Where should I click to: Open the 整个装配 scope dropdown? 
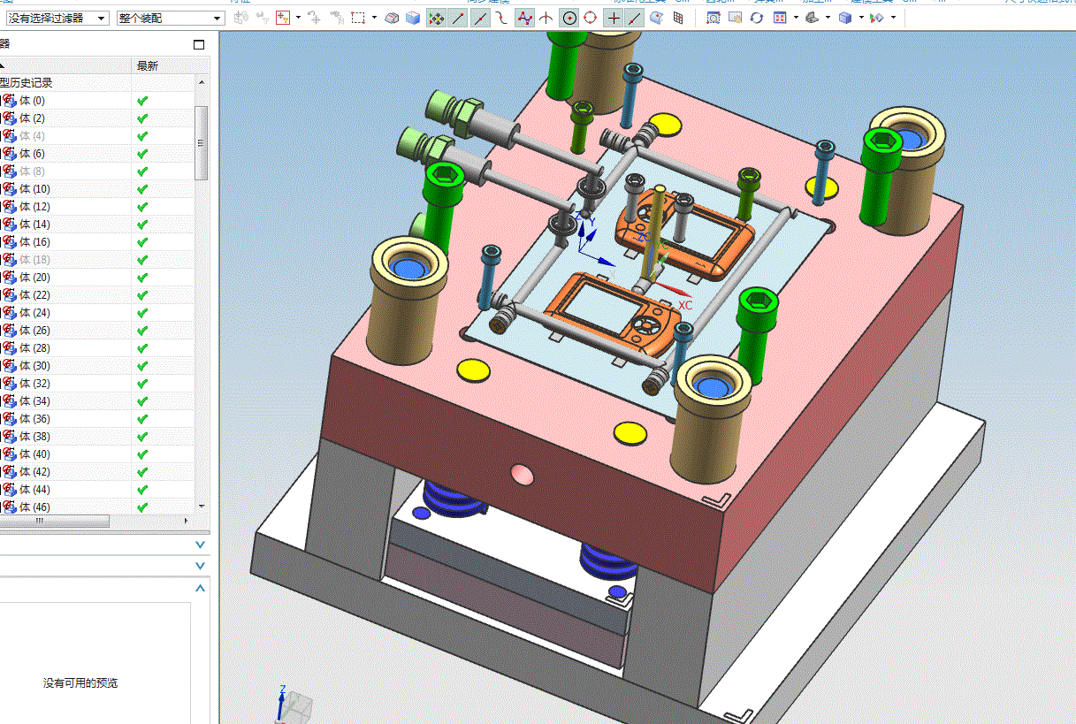(x=171, y=18)
